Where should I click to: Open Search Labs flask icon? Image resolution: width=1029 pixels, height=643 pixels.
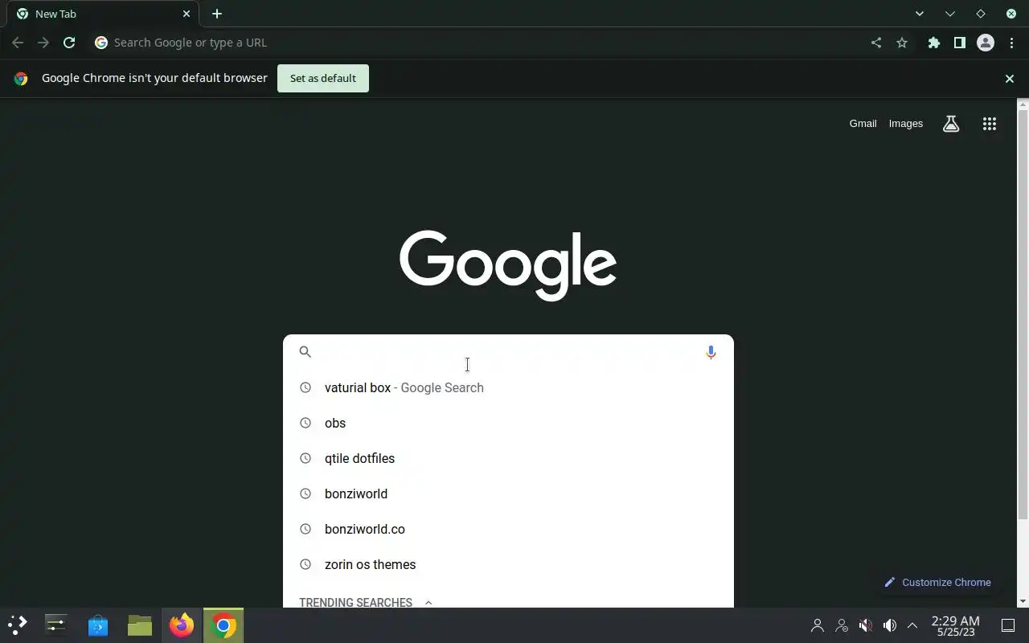(x=951, y=124)
